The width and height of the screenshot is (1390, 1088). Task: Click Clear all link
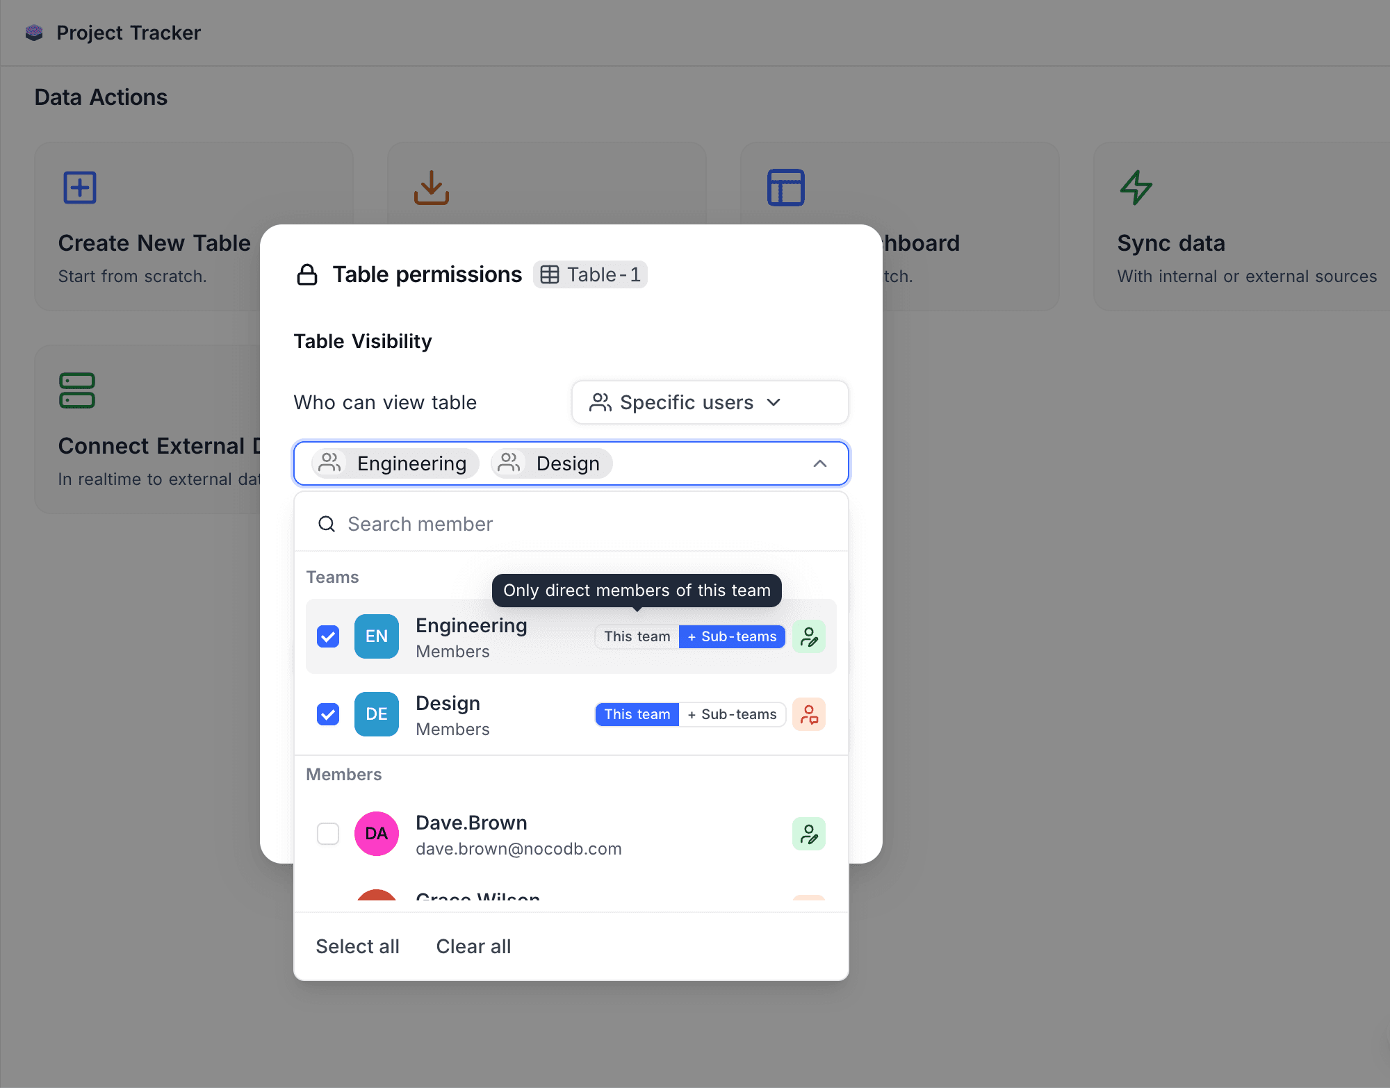(473, 946)
